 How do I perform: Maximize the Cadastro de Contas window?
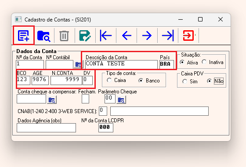coord(200,20)
